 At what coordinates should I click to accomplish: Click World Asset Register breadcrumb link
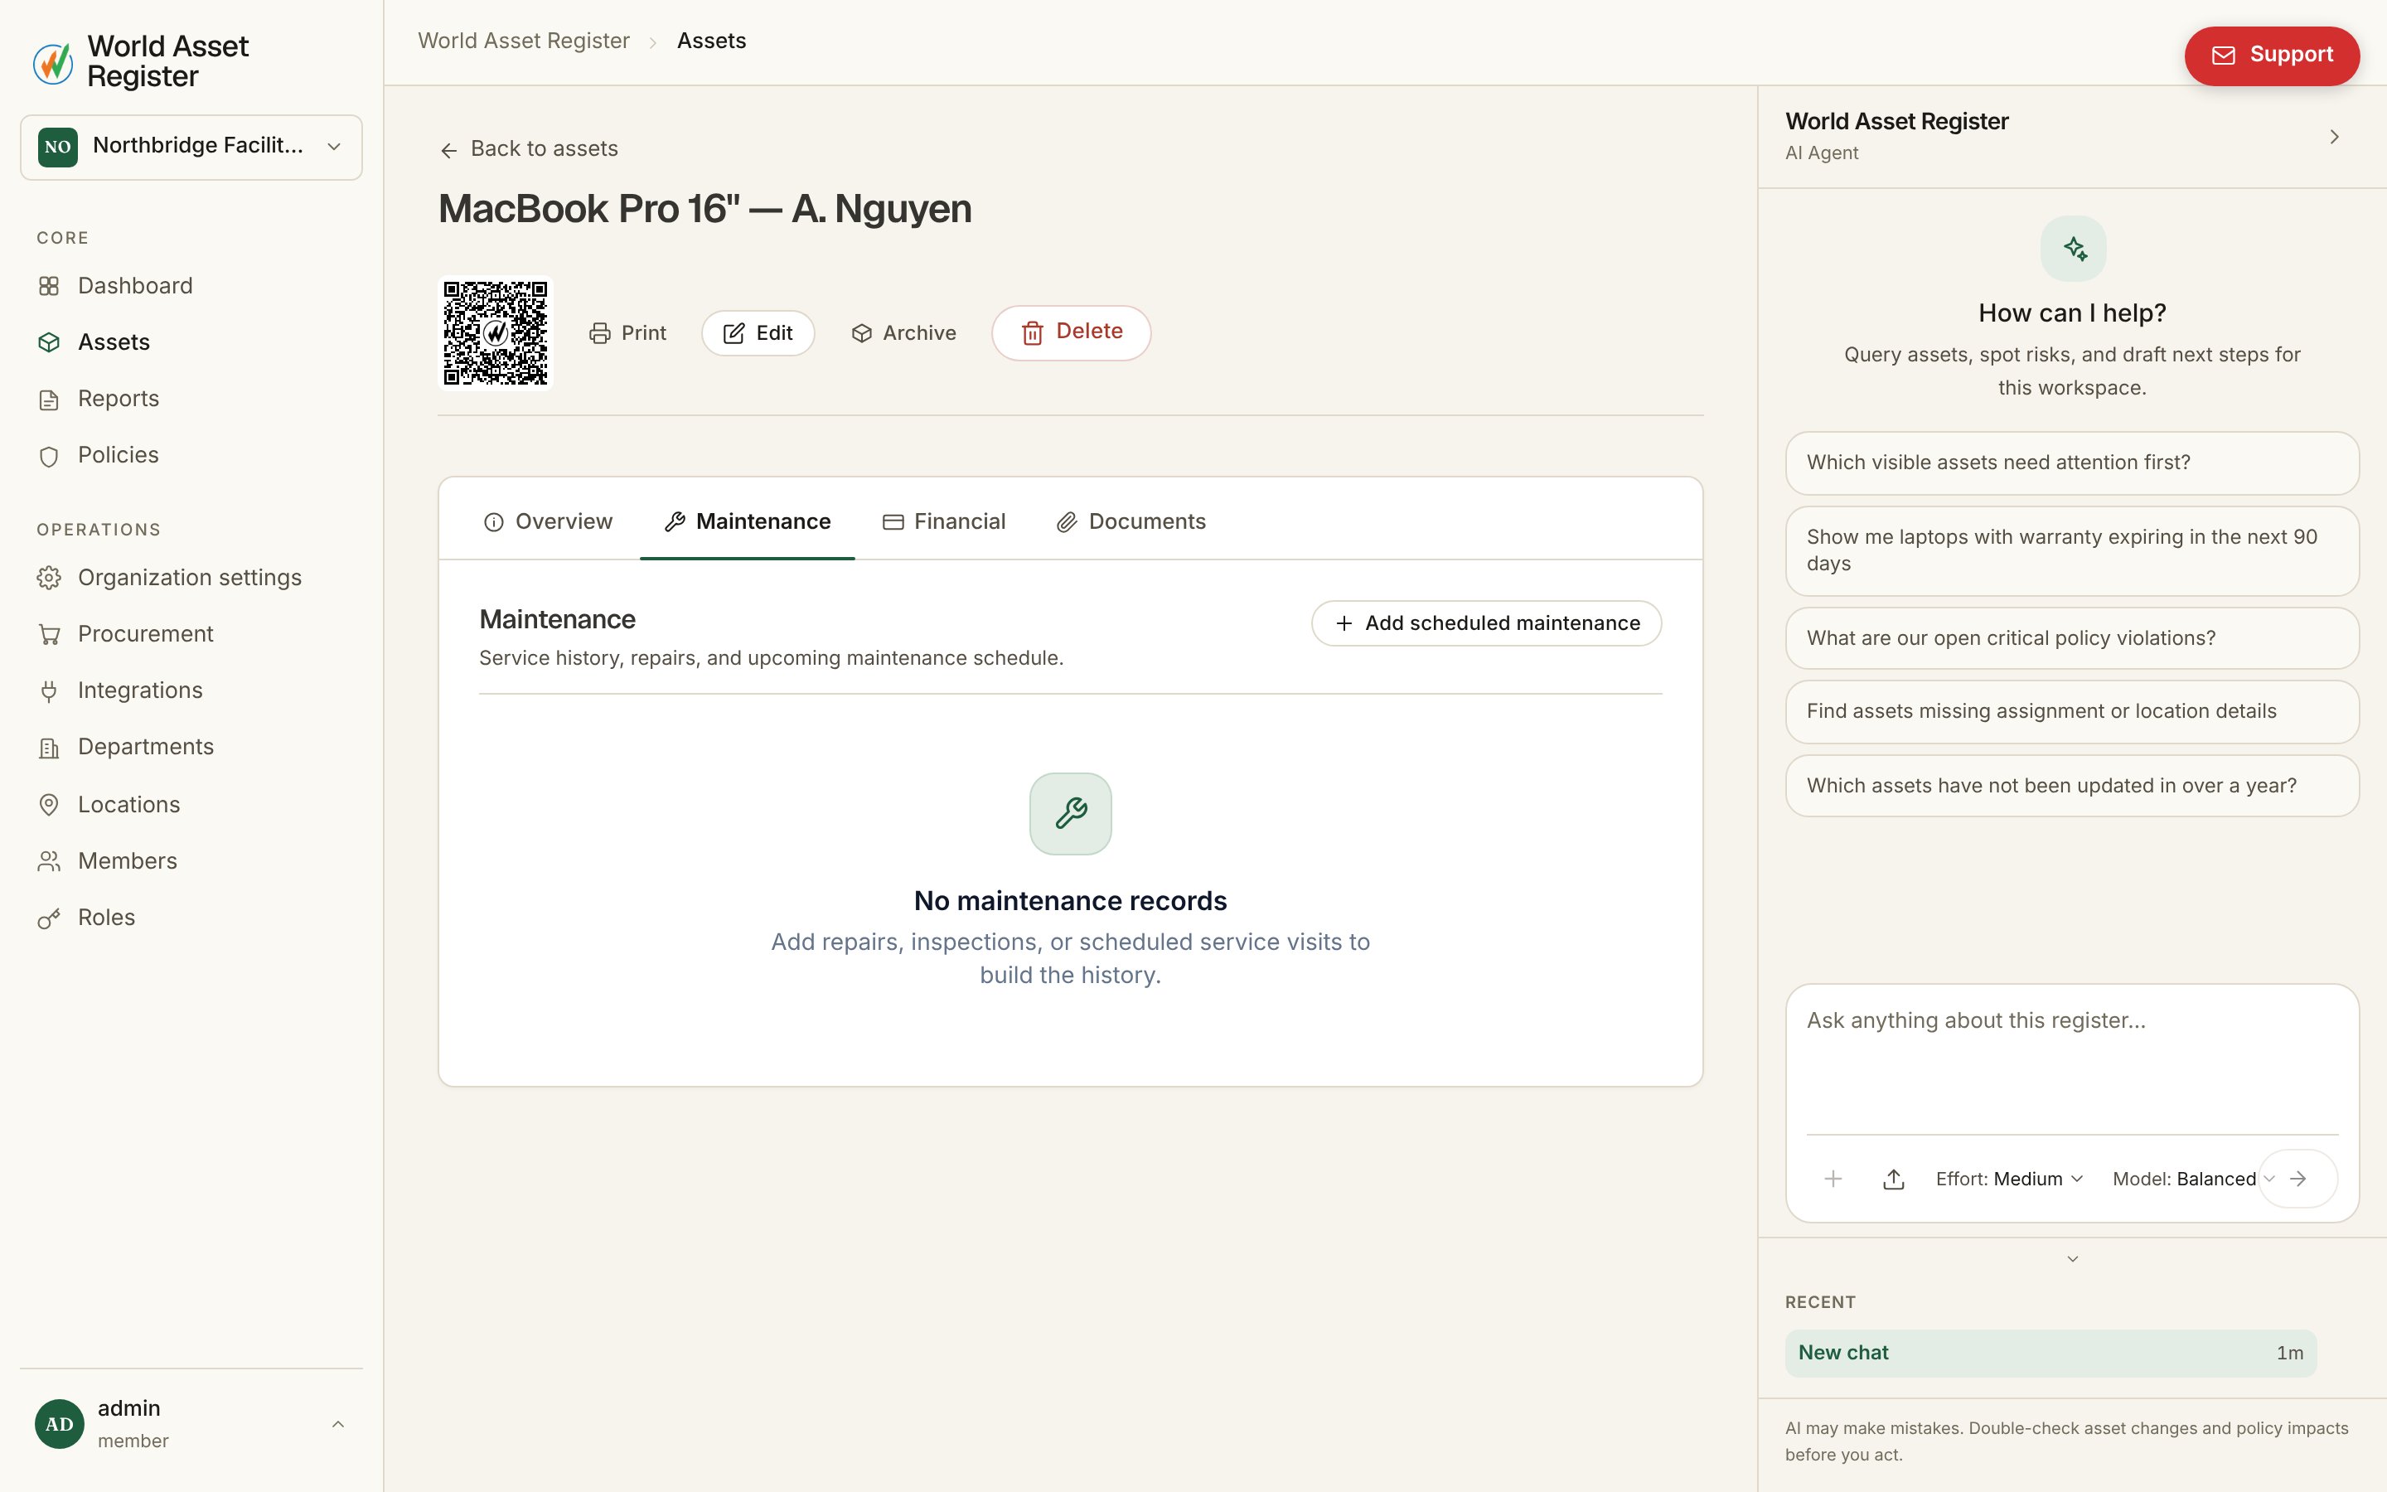[x=524, y=41]
